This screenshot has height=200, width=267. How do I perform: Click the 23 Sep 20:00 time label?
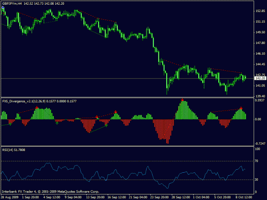tap(159, 197)
